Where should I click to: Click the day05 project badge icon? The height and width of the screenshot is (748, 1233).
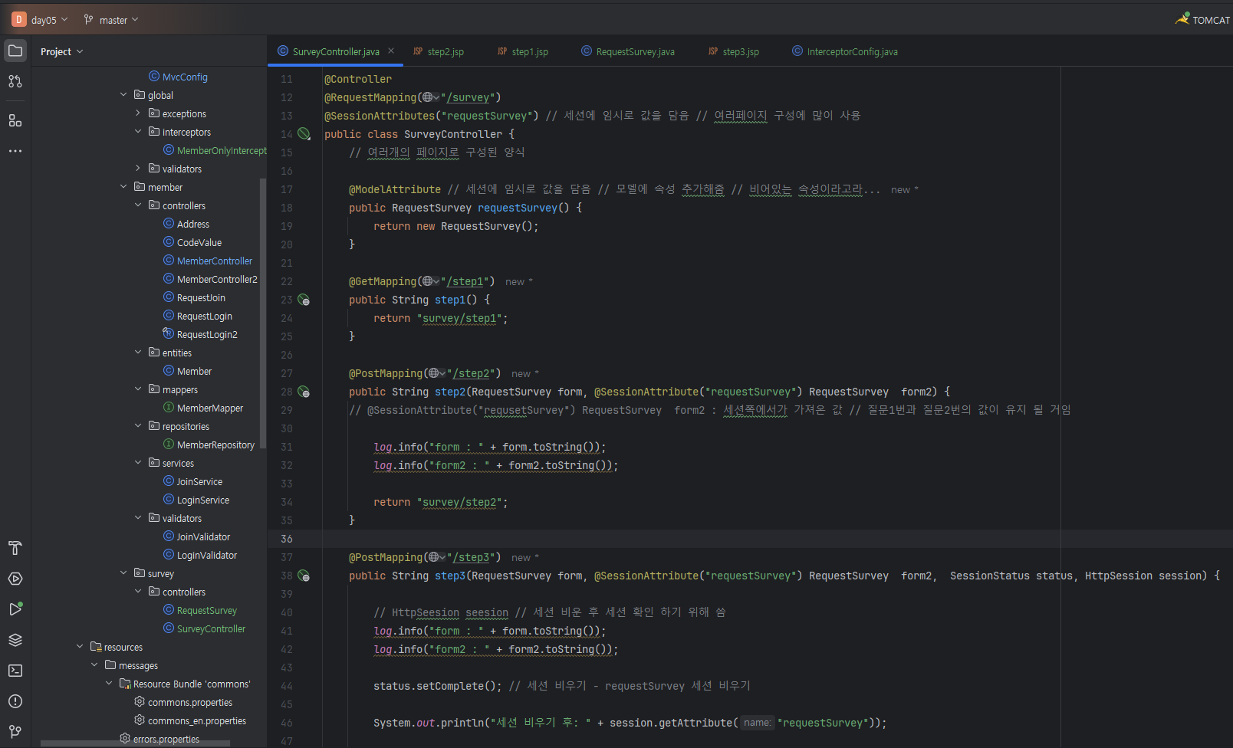click(x=19, y=20)
